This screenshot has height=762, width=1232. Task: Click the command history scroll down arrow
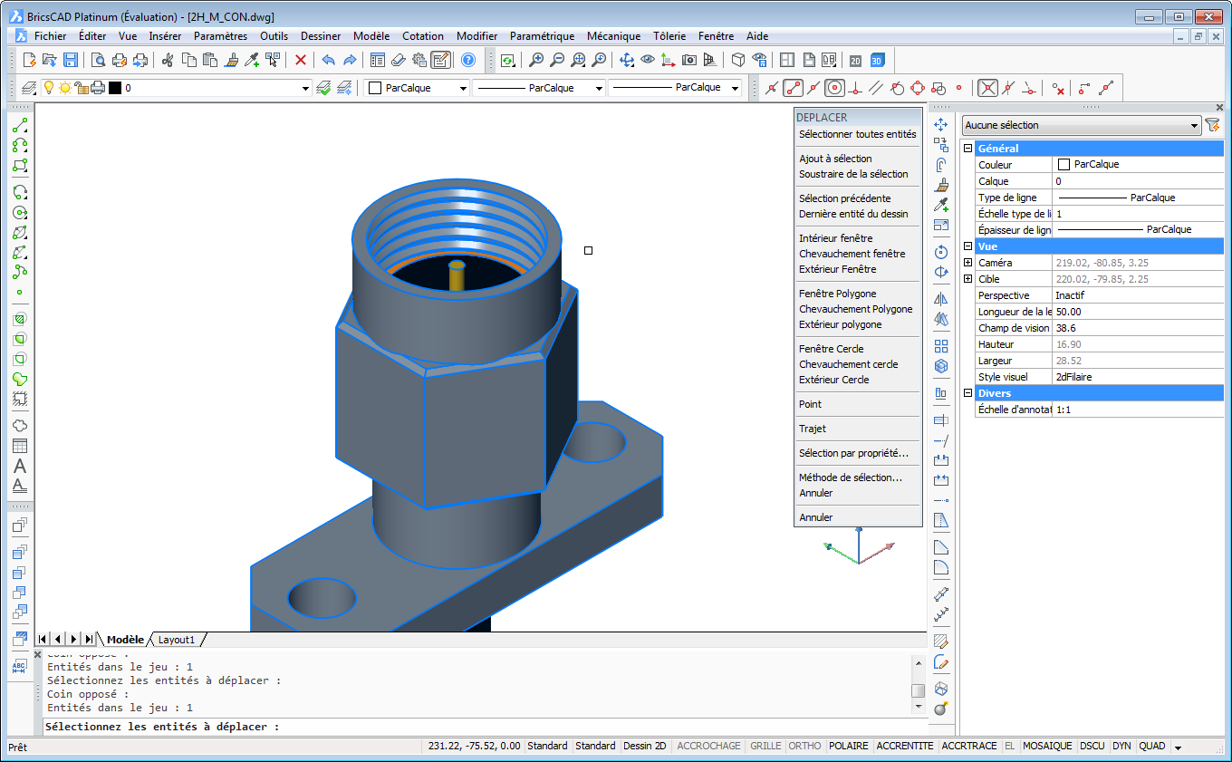tap(918, 706)
